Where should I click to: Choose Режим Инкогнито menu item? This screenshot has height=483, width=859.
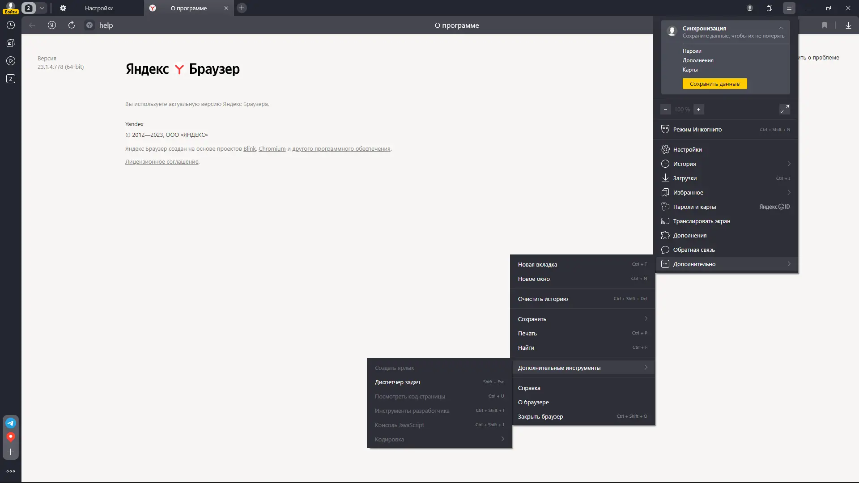coord(697,129)
